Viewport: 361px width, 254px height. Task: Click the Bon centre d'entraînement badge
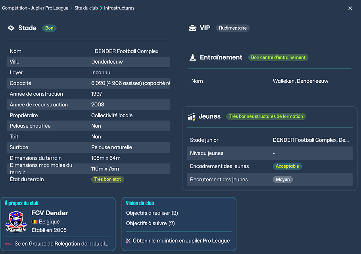coord(278,57)
